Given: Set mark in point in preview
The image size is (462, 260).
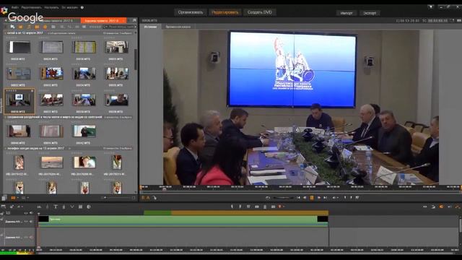Looking at the screenshot, I should pos(345,198).
